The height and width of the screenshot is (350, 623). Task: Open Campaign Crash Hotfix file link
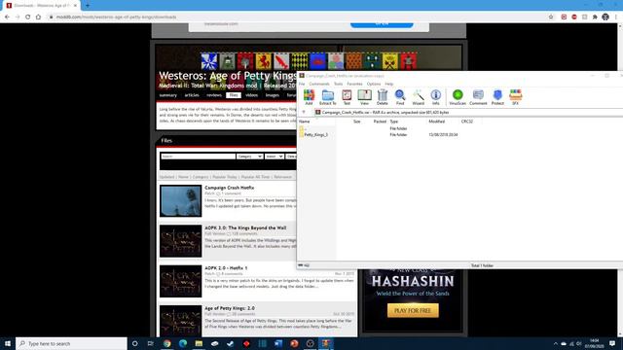[230, 188]
